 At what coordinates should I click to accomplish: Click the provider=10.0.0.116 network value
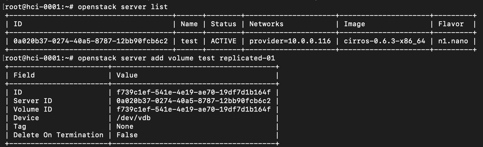[x=290, y=41]
